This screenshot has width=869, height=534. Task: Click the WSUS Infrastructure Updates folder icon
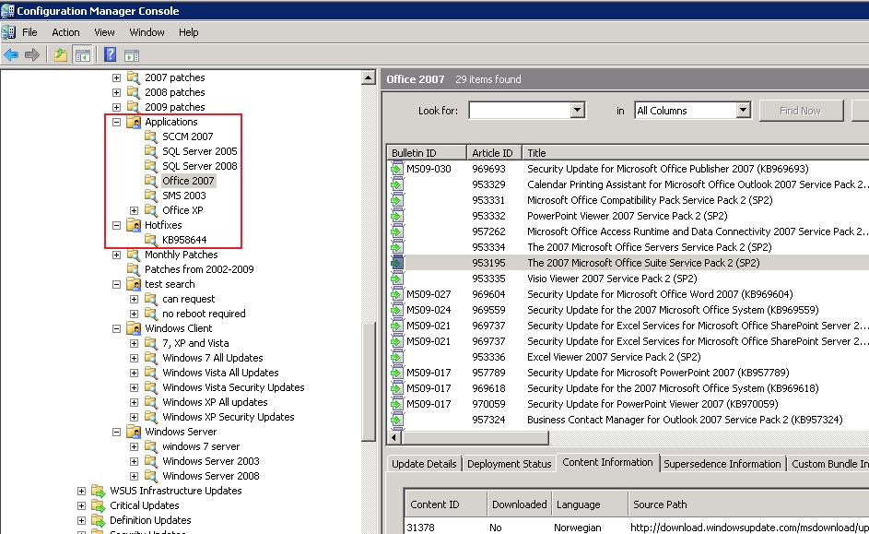coord(98,491)
